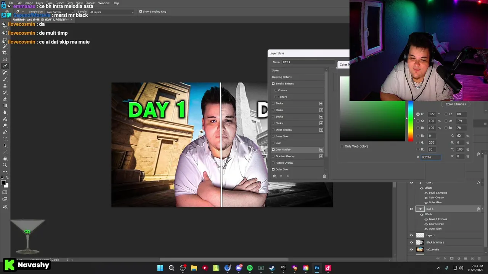Check Only Web Colors option

pos(342,146)
